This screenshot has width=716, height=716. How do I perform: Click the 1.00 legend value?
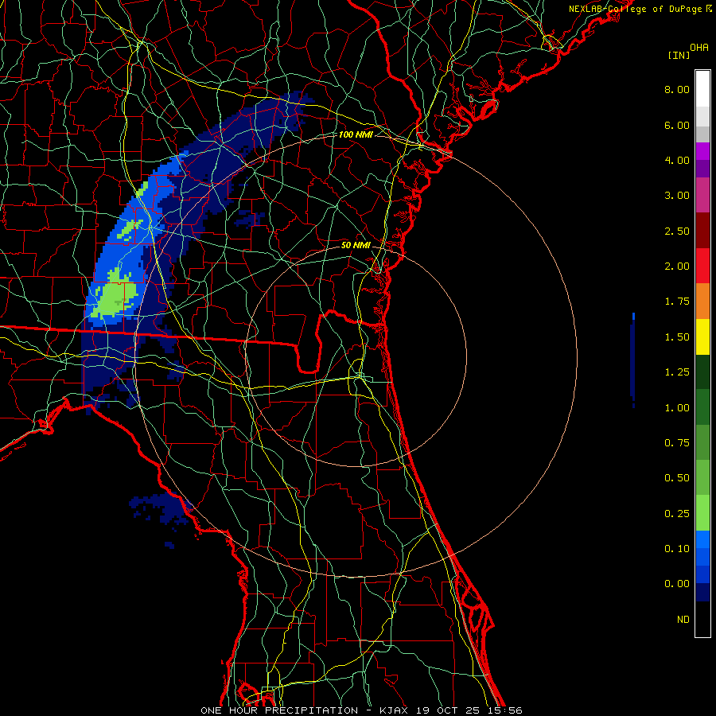pos(677,408)
